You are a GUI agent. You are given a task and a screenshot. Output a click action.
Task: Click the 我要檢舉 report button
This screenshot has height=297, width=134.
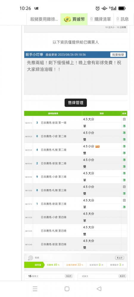[x=118, y=55]
